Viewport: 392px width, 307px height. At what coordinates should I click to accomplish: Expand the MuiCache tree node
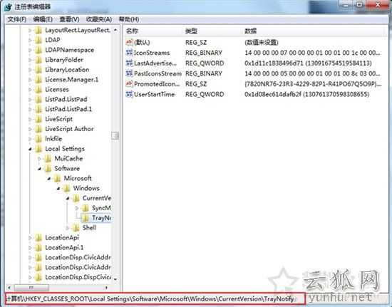click(x=39, y=159)
